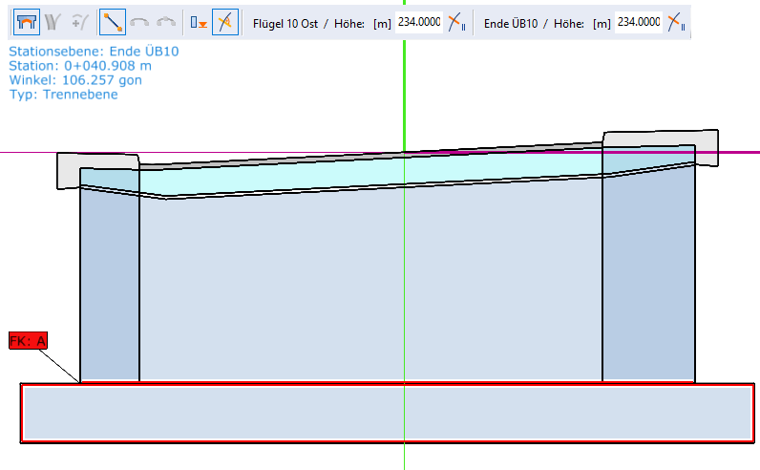Image resolution: width=760 pixels, height=470 pixels.
Task: Select the left dark blue wing wall
Action: [110, 287]
